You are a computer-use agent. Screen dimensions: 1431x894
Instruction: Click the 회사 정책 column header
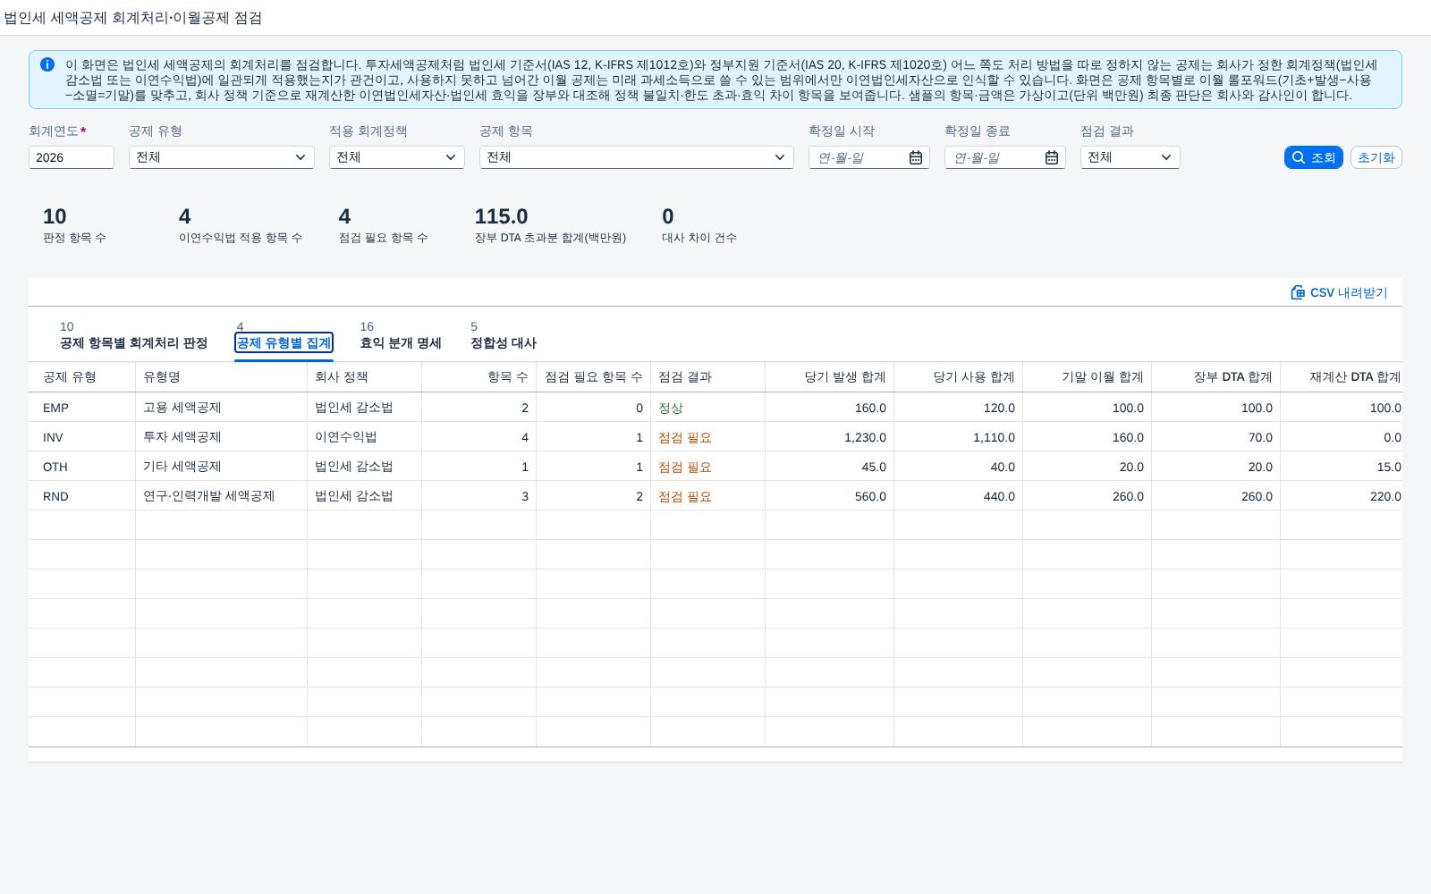(x=364, y=377)
